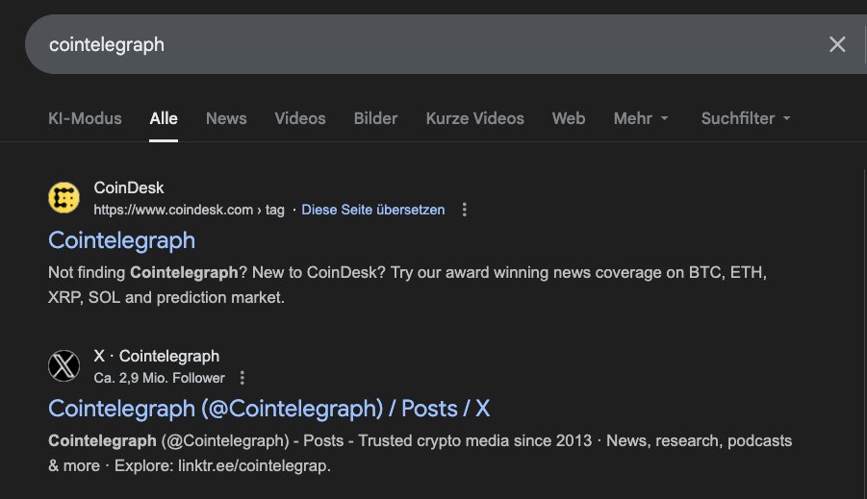
Task: Switch to the Videos tab
Action: point(300,118)
